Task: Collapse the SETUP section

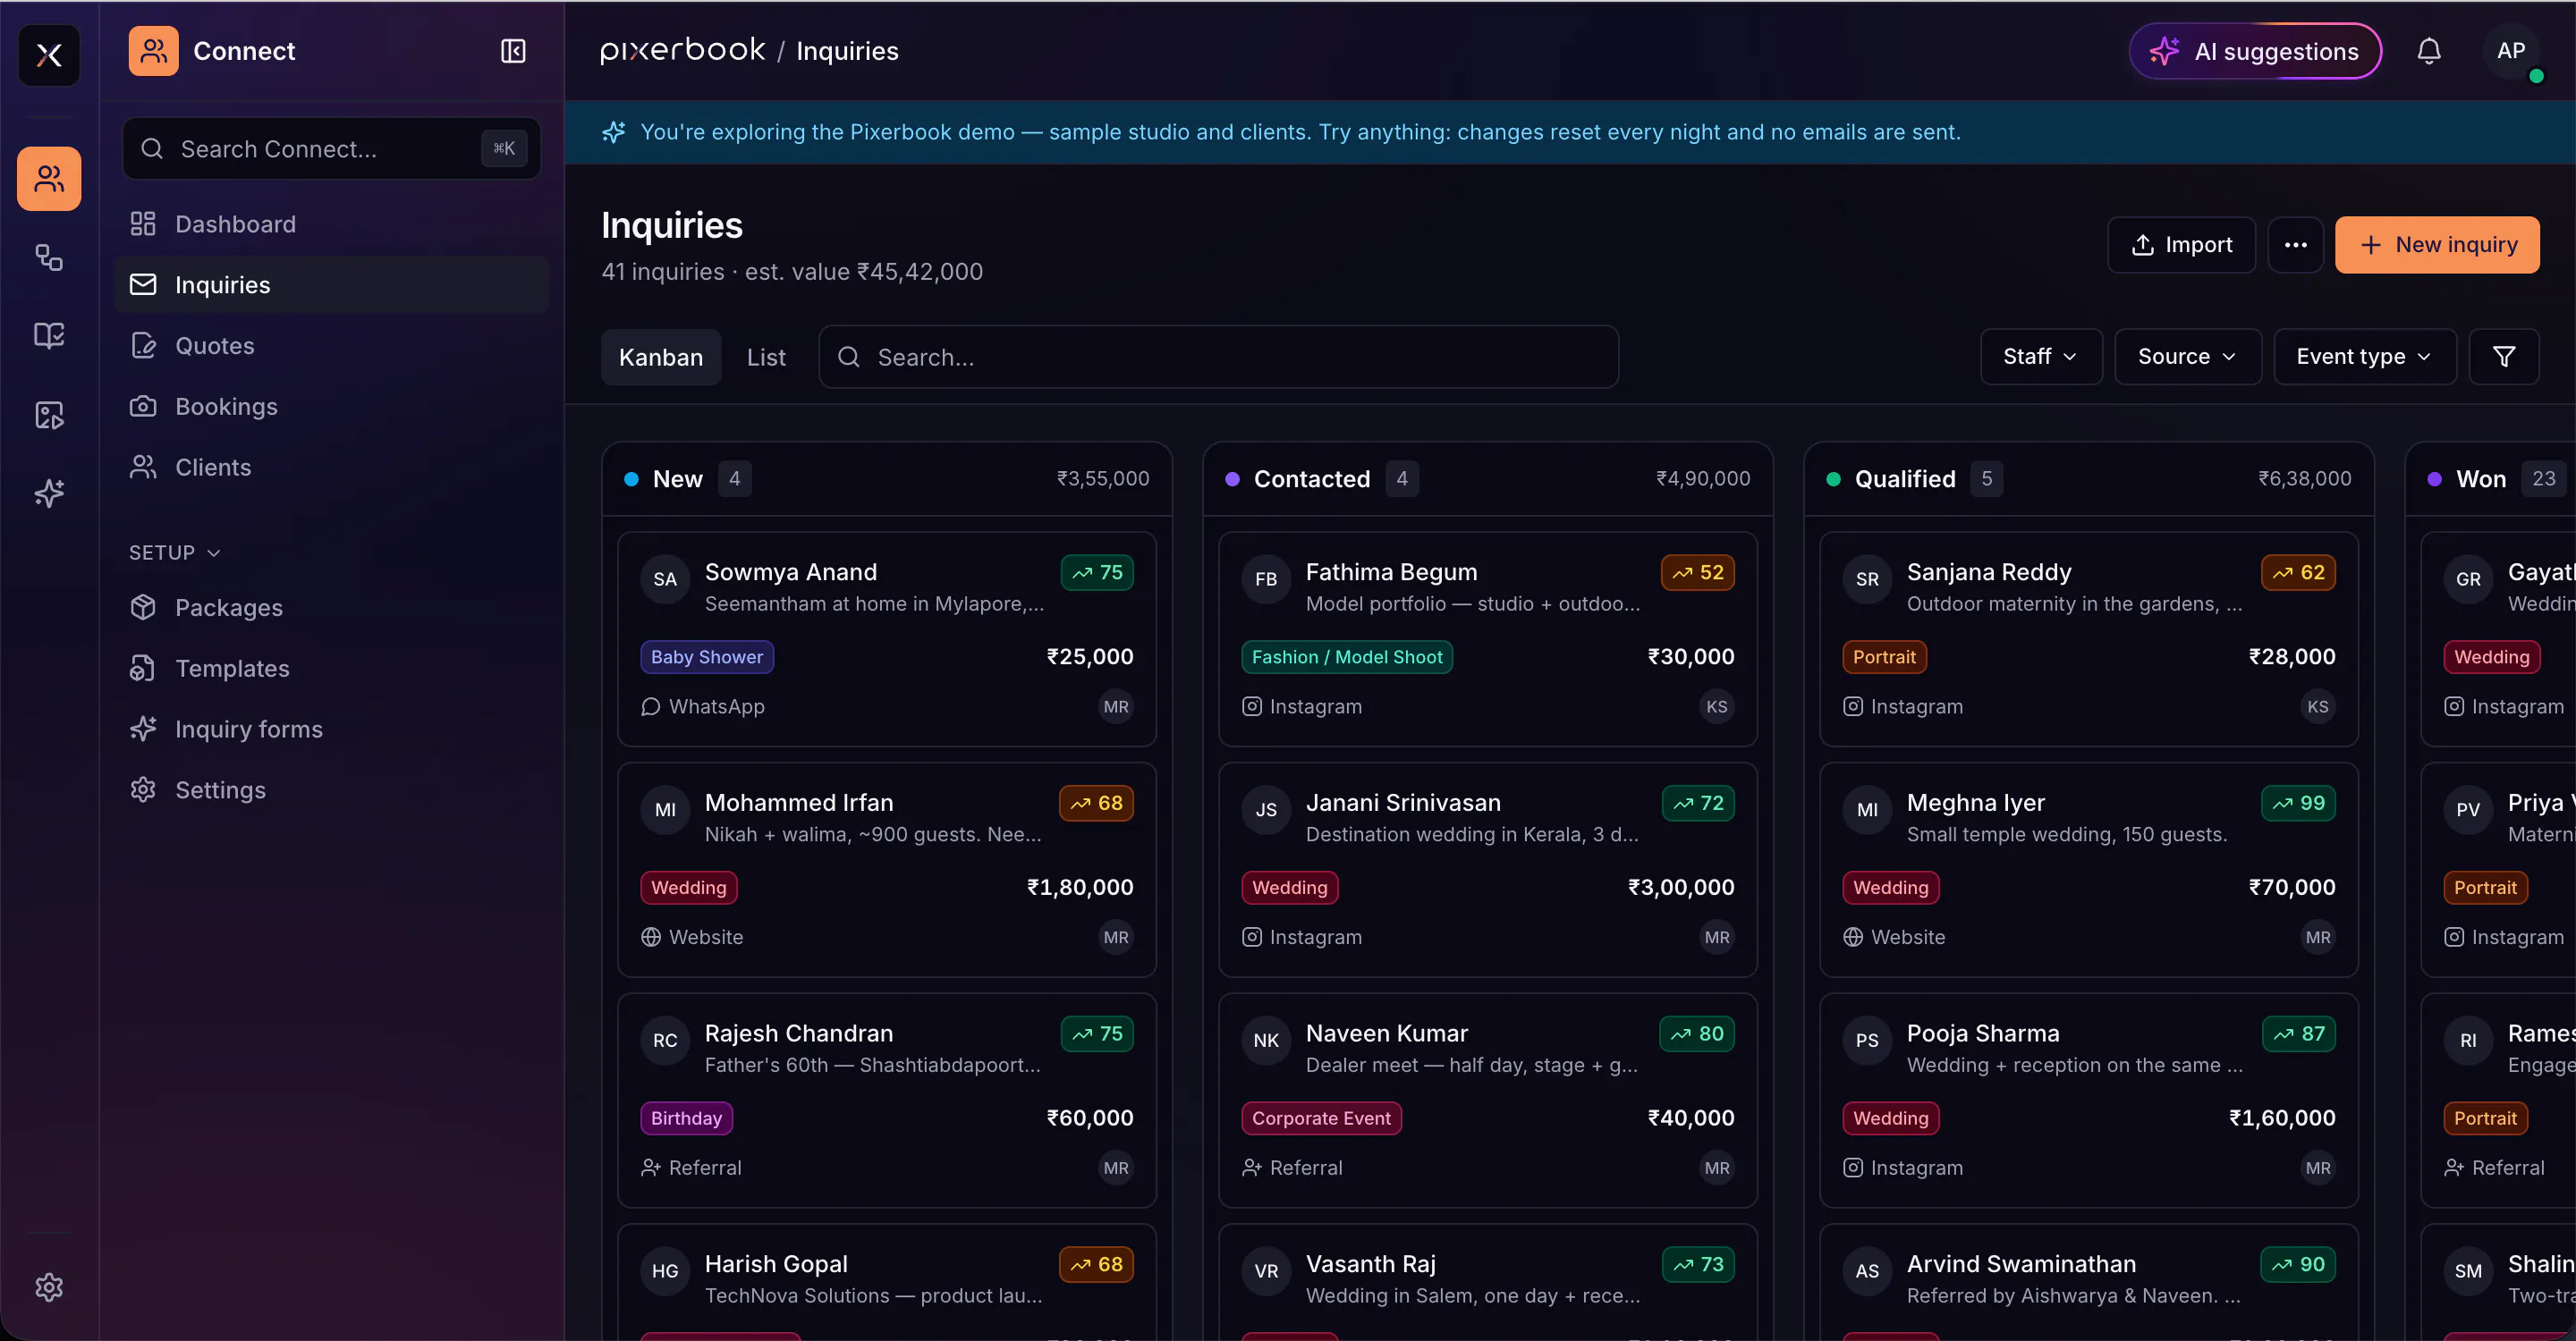Action: coord(175,552)
